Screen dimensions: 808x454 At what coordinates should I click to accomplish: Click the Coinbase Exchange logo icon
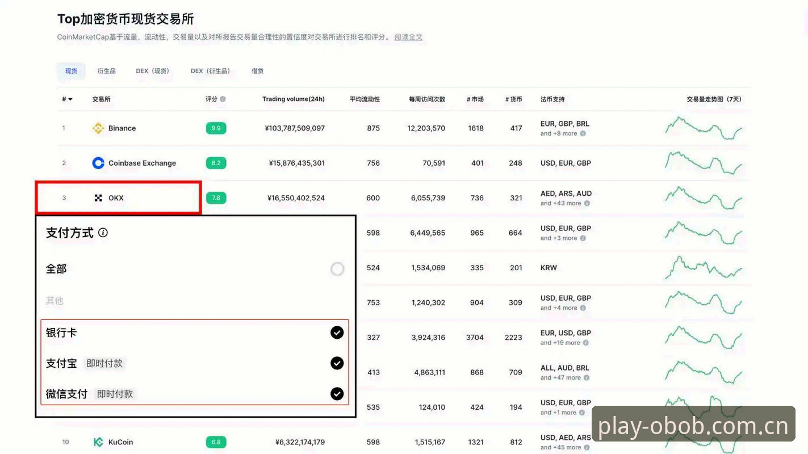point(98,163)
